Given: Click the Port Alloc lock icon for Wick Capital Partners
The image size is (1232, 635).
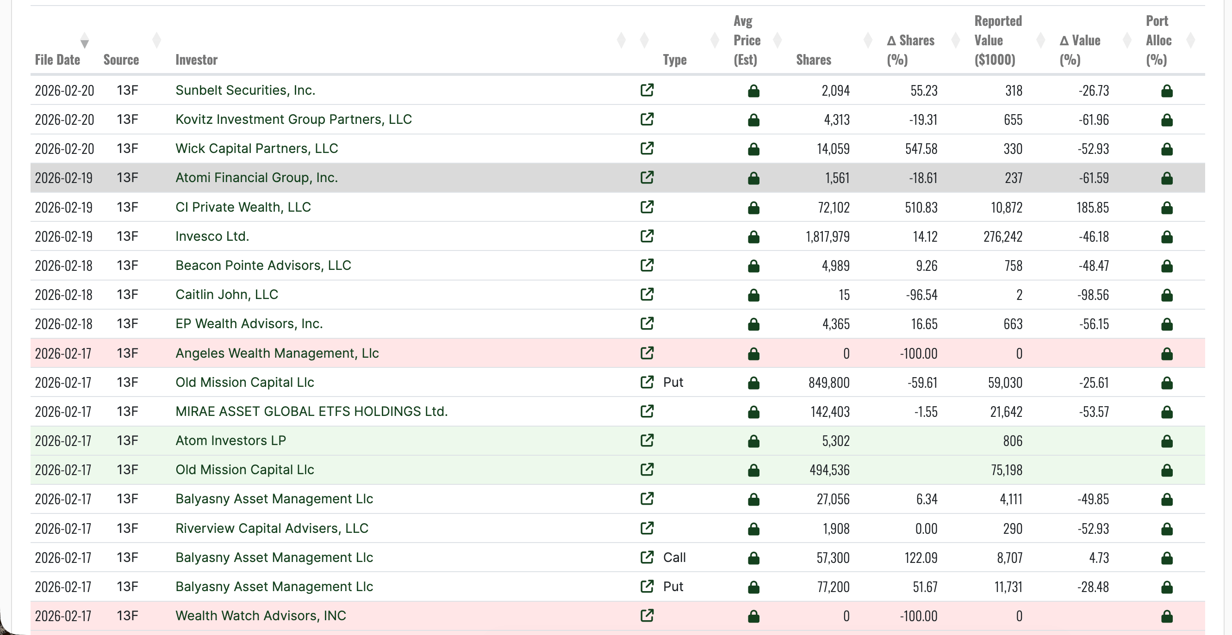Looking at the screenshot, I should (x=1166, y=149).
